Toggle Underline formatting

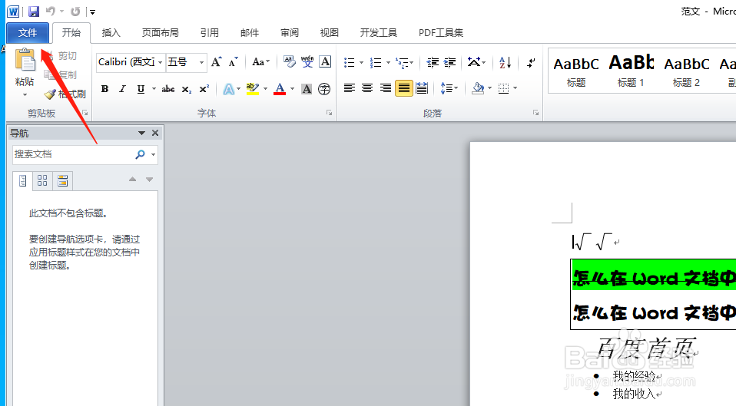(141, 89)
